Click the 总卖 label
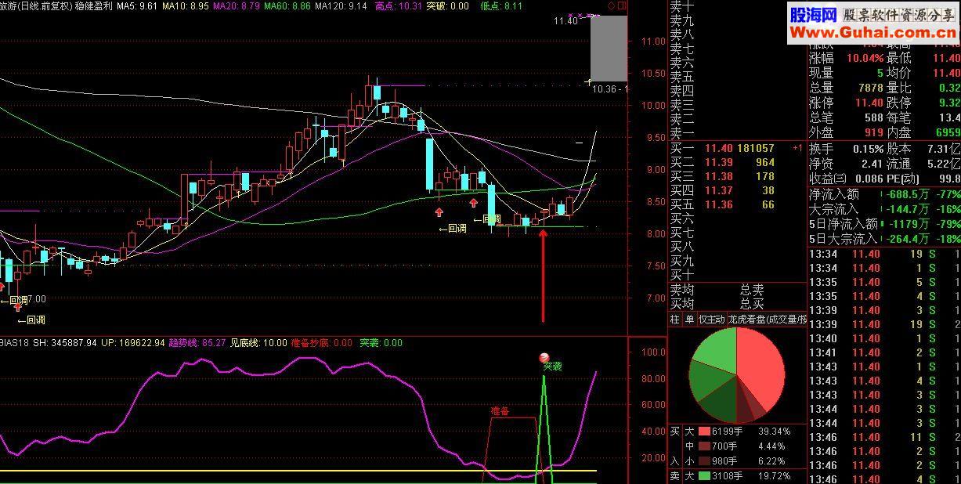 click(x=752, y=290)
